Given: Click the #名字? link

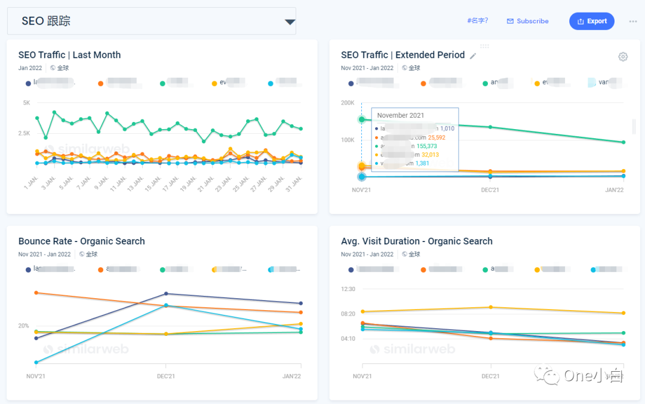Looking at the screenshot, I should [x=477, y=20].
